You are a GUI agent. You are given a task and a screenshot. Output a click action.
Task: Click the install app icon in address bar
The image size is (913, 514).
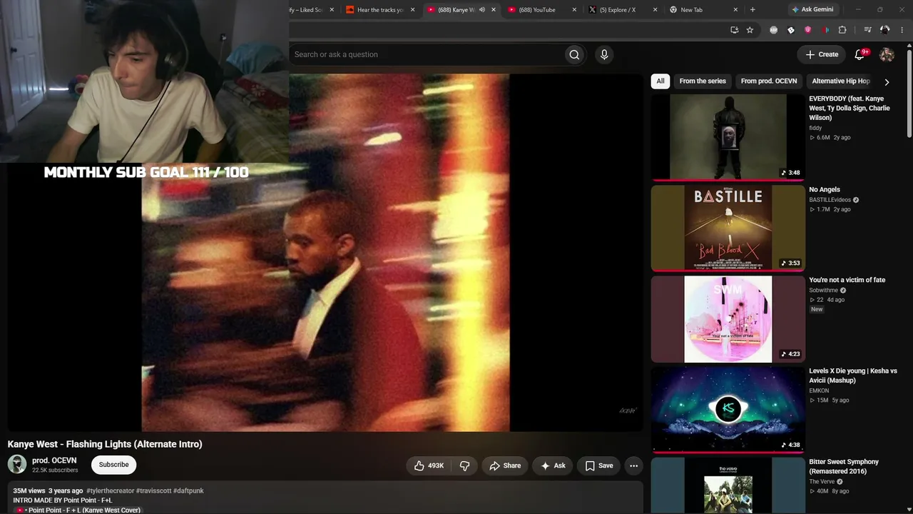pyautogui.click(x=734, y=30)
